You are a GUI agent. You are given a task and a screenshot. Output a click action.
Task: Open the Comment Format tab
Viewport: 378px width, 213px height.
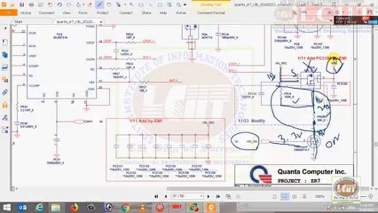211,13
